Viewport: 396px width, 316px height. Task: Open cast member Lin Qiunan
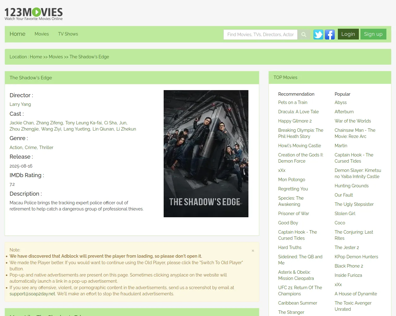103,129
